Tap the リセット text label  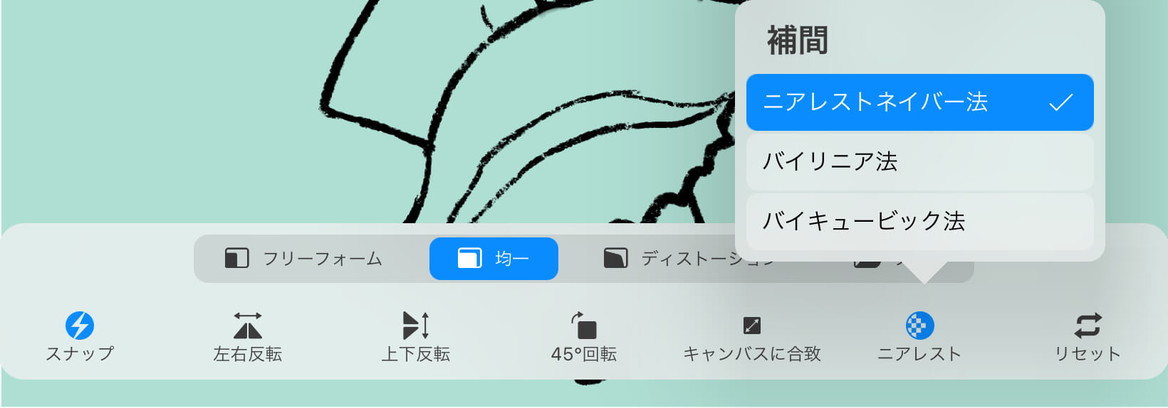(x=1088, y=354)
